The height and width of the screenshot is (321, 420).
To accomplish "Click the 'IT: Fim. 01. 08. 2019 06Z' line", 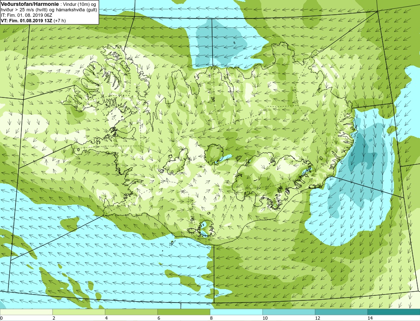I will 26,15.
